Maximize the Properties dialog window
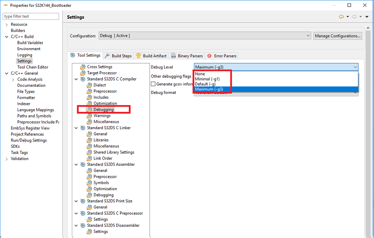Screen dimensions: 374x238 point(349,5)
